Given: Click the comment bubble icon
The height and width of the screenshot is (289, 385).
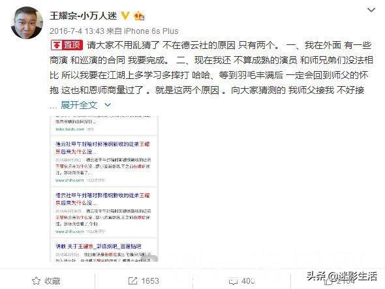Looking at the screenshot, I should tap(233, 281).
